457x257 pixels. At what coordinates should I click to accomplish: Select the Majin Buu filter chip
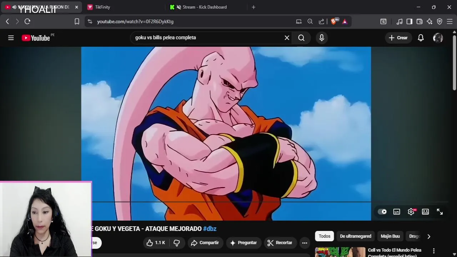click(x=390, y=236)
